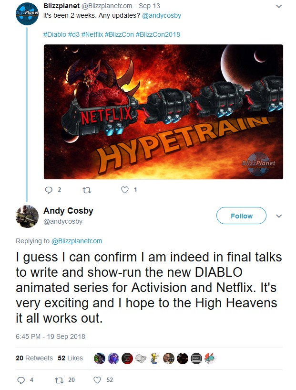Click the first liker avatar in the row
The width and height of the screenshot is (296, 390).
point(100,358)
